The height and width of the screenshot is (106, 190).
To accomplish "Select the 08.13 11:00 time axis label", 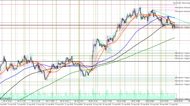I will click(22, 101).
